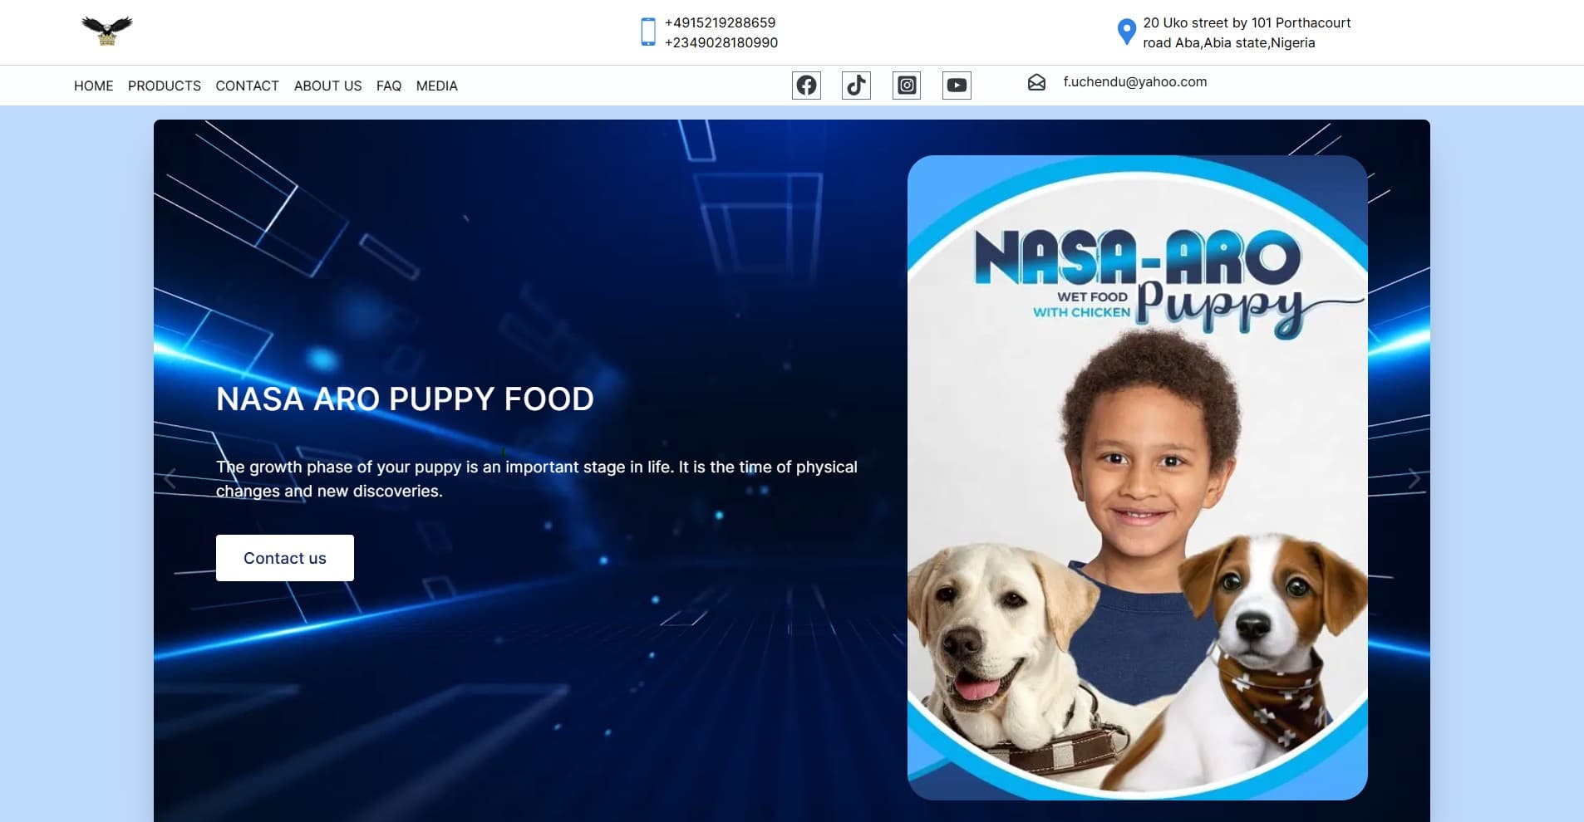The width and height of the screenshot is (1584, 822).
Task: Go to the FAQ page
Action: (x=389, y=86)
